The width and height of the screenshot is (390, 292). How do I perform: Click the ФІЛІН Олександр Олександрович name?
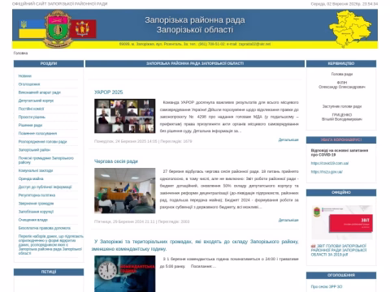[x=342, y=84]
